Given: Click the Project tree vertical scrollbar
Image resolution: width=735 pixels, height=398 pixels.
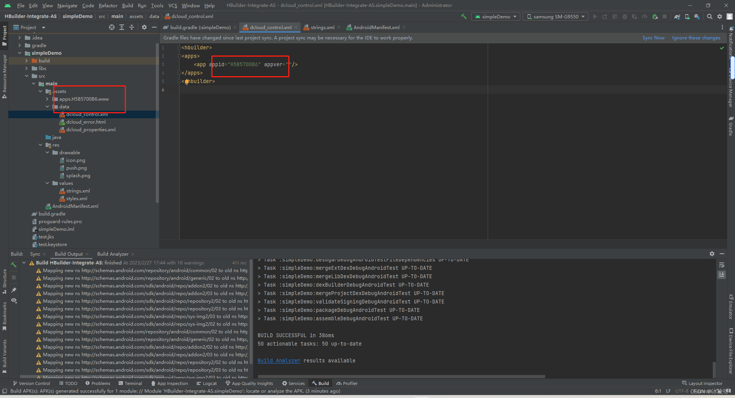Looking at the screenshot, I should point(157,122).
